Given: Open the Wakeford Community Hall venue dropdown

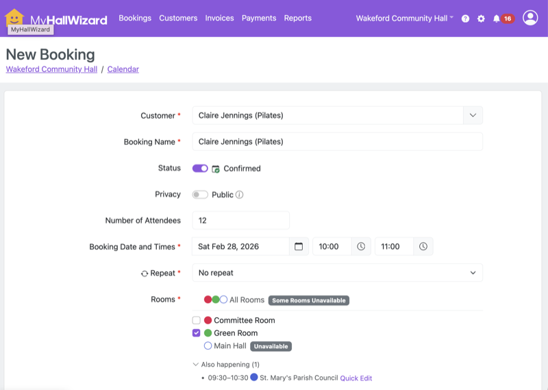Looking at the screenshot, I should pos(404,19).
